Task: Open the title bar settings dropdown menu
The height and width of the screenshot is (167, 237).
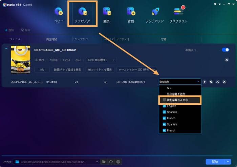Action: [220, 4]
